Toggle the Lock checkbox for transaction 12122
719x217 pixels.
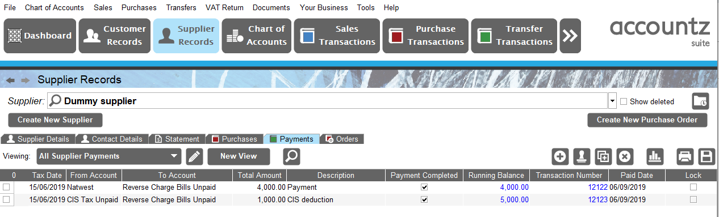coord(693,187)
